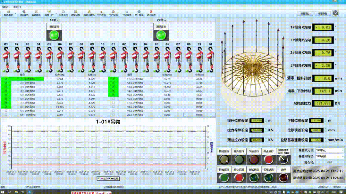Screen dimensions: 346x194
Task: Open the 基准单元号 dropdown
Action: (x=329, y=150)
